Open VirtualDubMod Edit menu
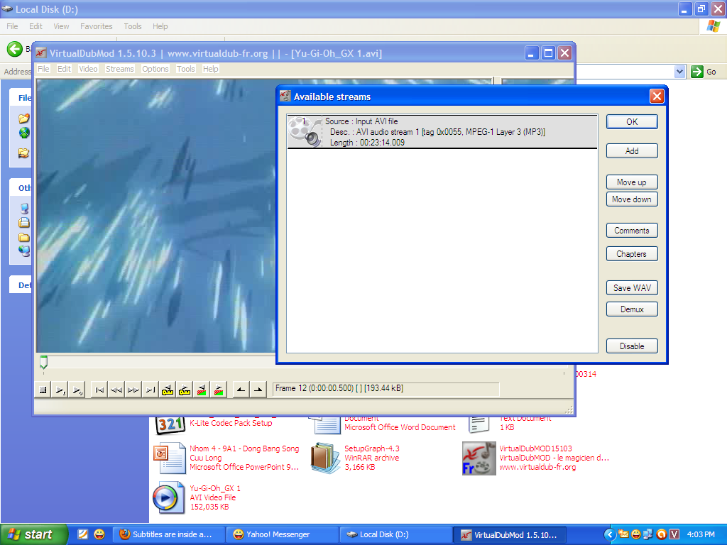This screenshot has height=545, width=727. click(x=64, y=69)
